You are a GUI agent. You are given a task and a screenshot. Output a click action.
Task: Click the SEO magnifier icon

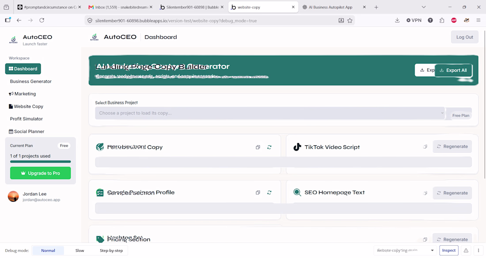[297, 193]
